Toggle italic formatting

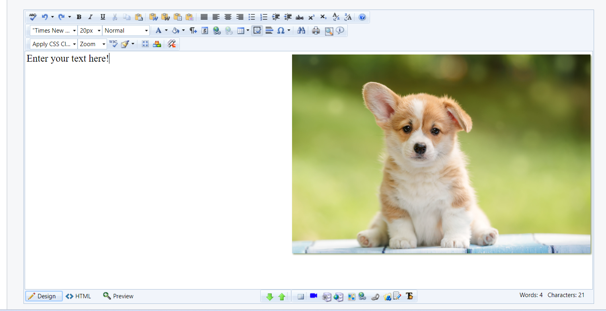point(90,17)
